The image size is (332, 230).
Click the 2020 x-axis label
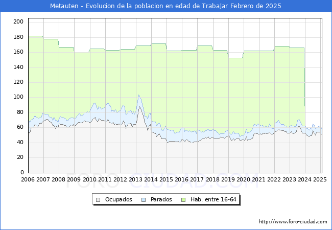click(243, 179)
